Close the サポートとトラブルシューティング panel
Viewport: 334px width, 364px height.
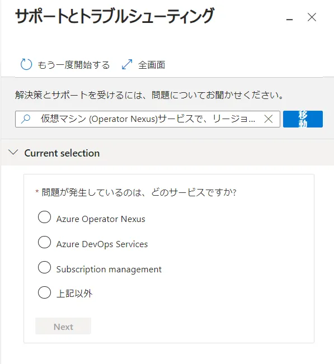click(x=312, y=17)
